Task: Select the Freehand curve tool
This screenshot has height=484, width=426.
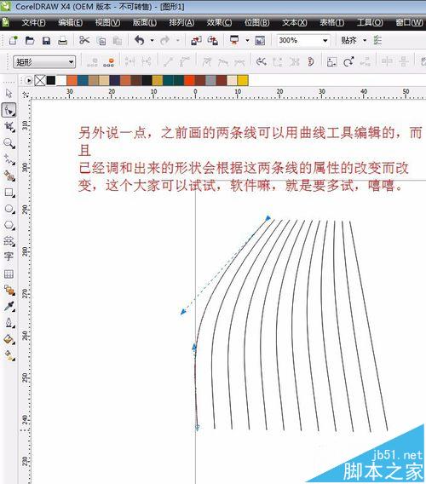Action: pos(9,159)
